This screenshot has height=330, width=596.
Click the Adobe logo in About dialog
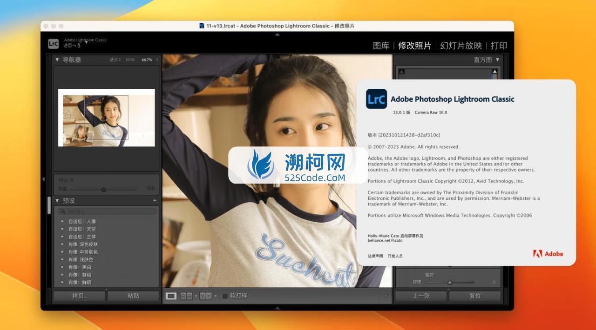tap(548, 254)
